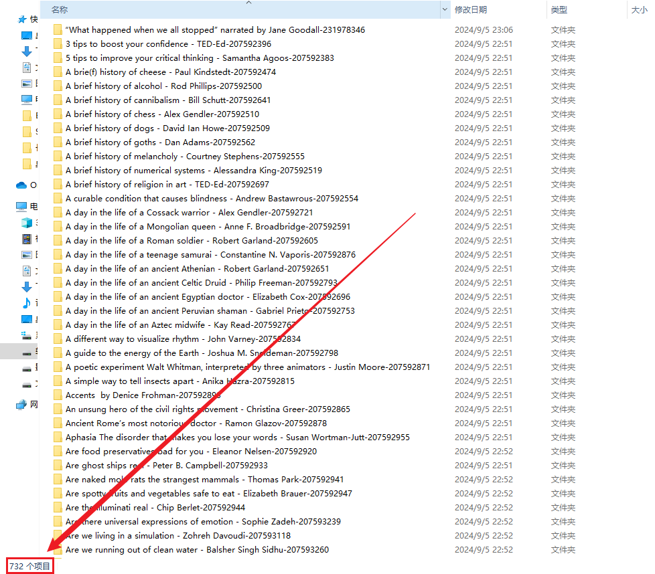Select 'Are naked mole rats the strangest mammals' folder
655x574 pixels.
click(204, 479)
